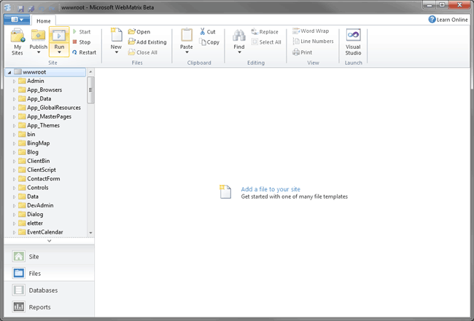Click the Paste clipboard icon
The image size is (474, 321).
187,36
